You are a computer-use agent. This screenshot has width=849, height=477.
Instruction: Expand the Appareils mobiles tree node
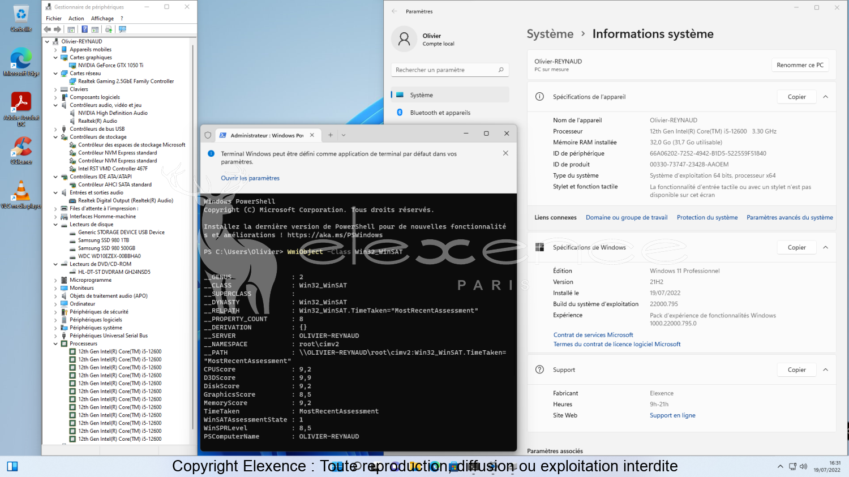click(55, 49)
